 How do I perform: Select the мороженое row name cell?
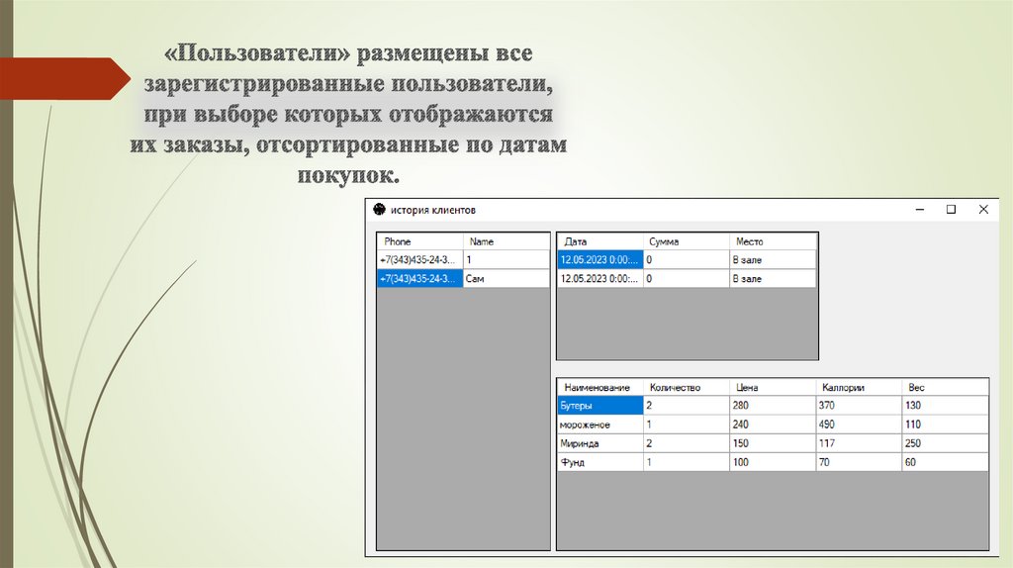600,425
